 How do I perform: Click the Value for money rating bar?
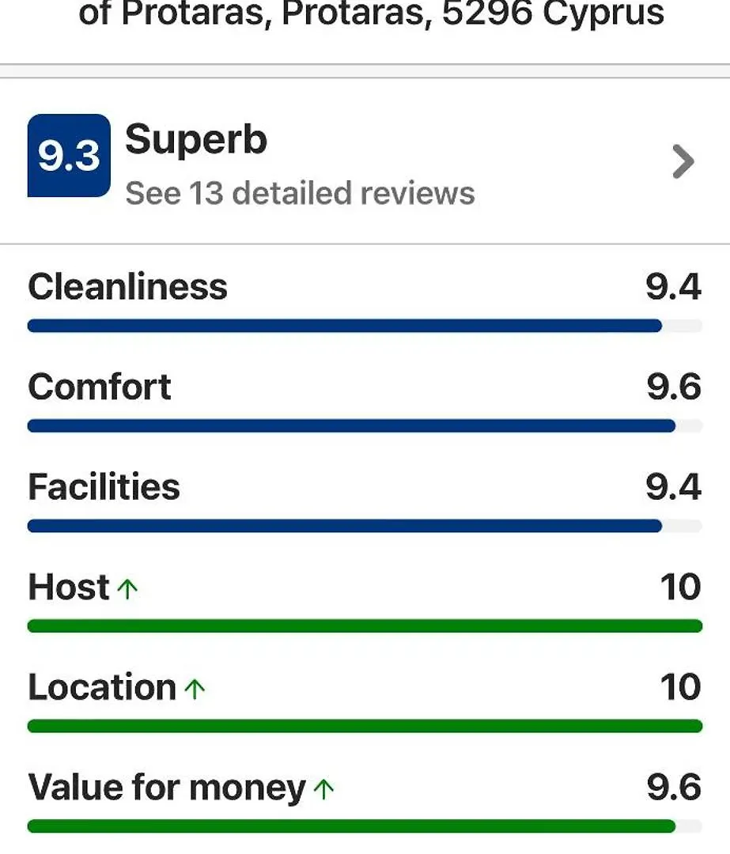(365, 826)
